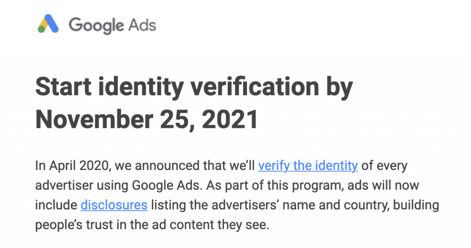Click the blue bar of the Ads logo

(x=52, y=23)
